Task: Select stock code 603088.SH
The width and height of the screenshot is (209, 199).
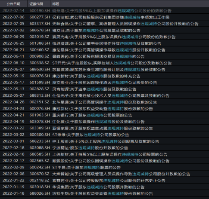Action: coord(40,148)
